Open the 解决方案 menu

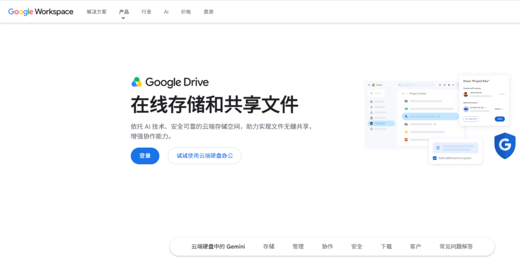[96, 12]
